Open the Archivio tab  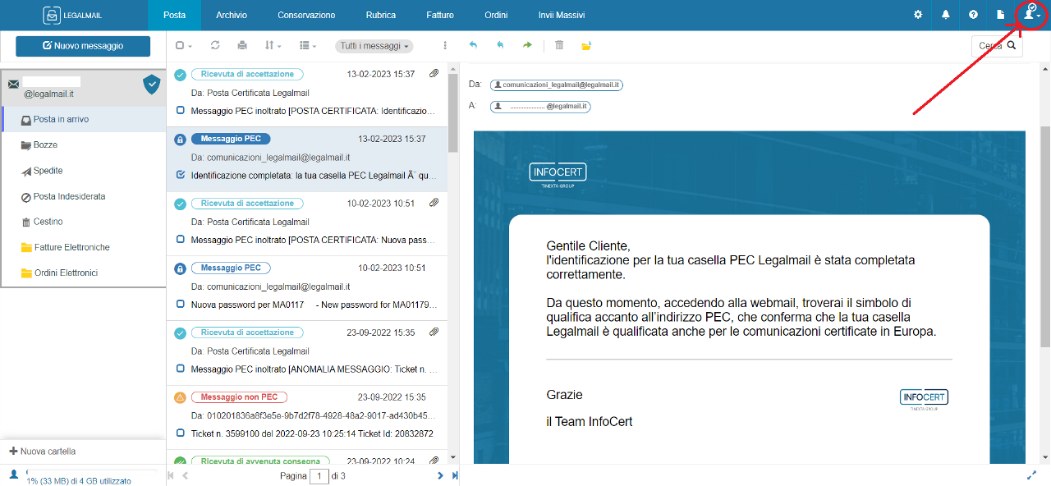pyautogui.click(x=232, y=15)
